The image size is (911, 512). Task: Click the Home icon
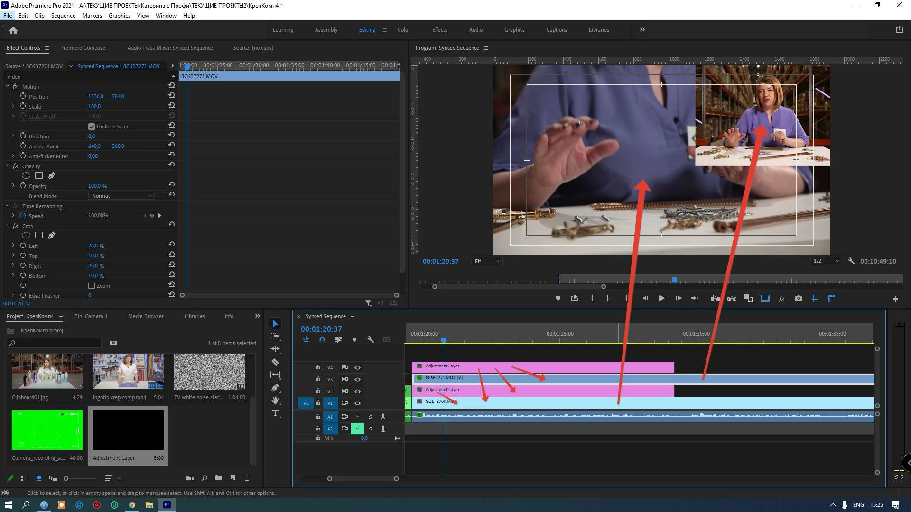click(x=13, y=30)
